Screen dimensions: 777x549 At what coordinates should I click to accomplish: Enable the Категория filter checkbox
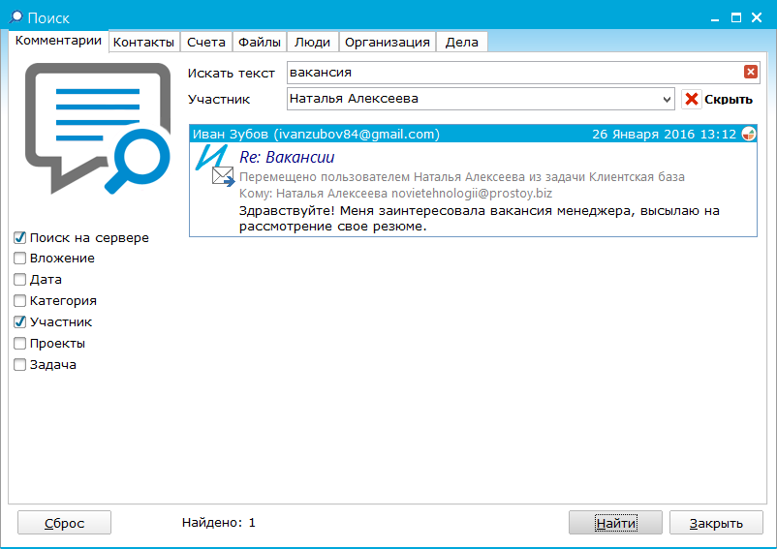click(x=19, y=301)
